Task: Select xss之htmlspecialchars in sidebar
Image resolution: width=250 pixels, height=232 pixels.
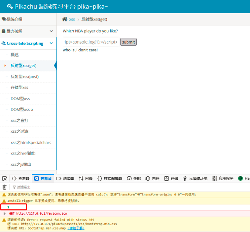Action: click(31, 143)
